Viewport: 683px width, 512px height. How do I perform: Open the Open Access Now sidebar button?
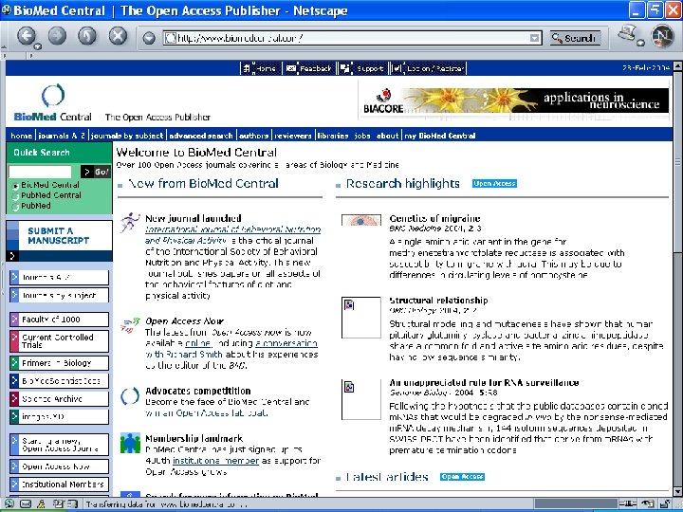59,466
